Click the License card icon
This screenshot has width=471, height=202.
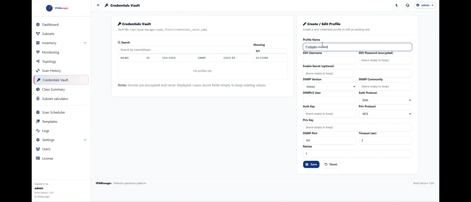tap(38, 158)
